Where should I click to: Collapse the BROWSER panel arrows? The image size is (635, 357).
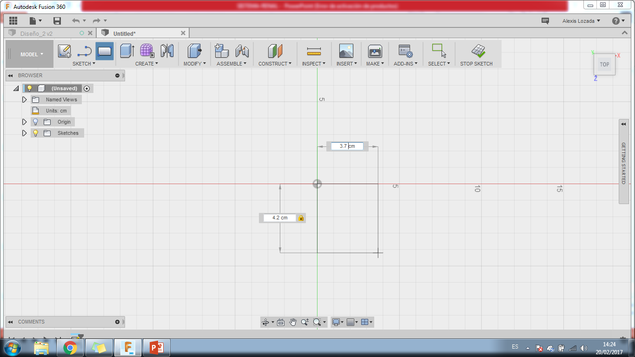(10, 75)
